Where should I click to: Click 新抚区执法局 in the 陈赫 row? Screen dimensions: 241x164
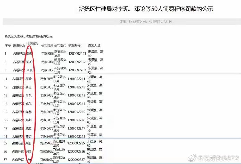pos(59,112)
